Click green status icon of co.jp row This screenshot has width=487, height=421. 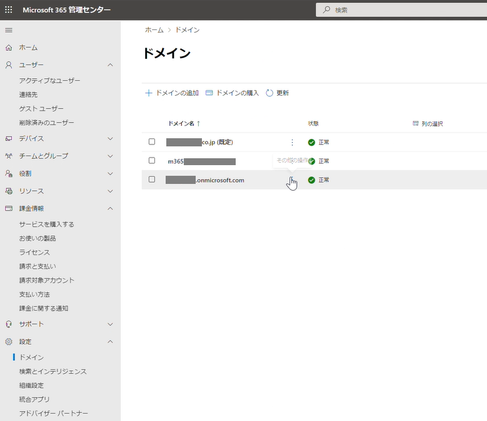[311, 142]
